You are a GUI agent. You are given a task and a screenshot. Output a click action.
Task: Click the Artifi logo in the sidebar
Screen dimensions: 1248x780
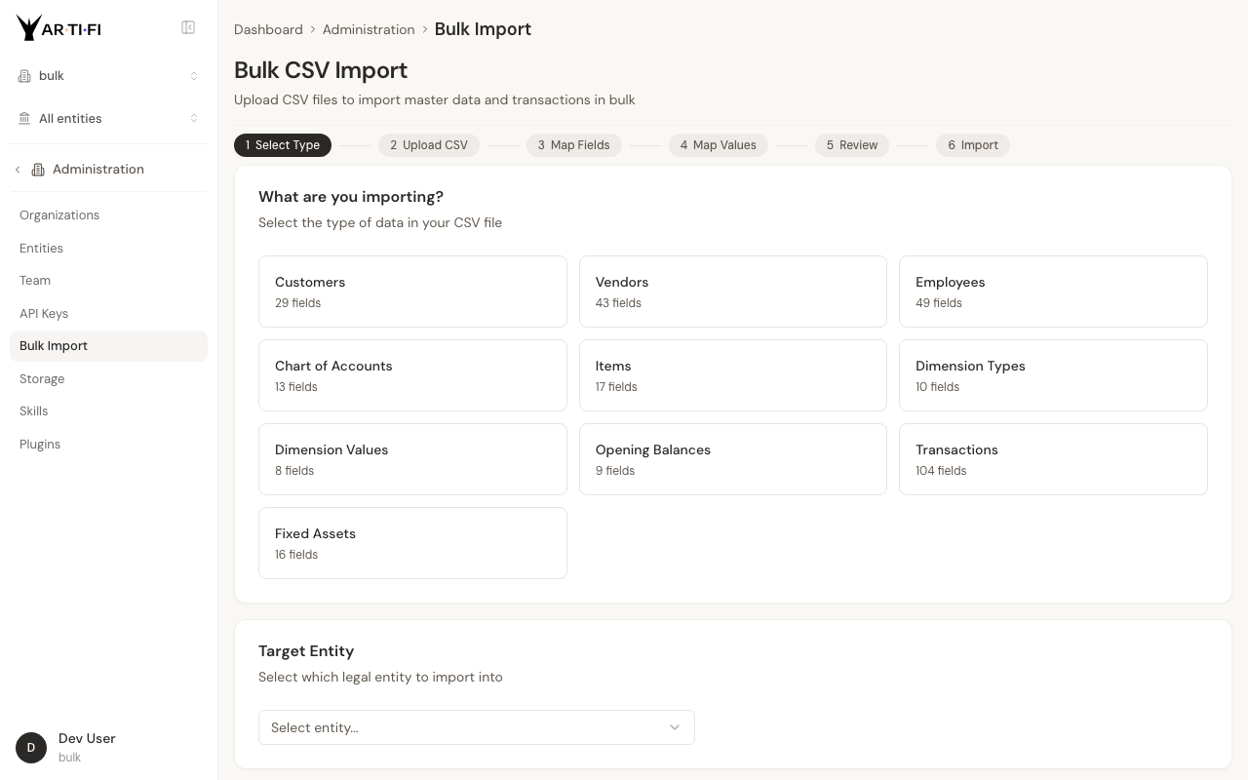click(58, 28)
